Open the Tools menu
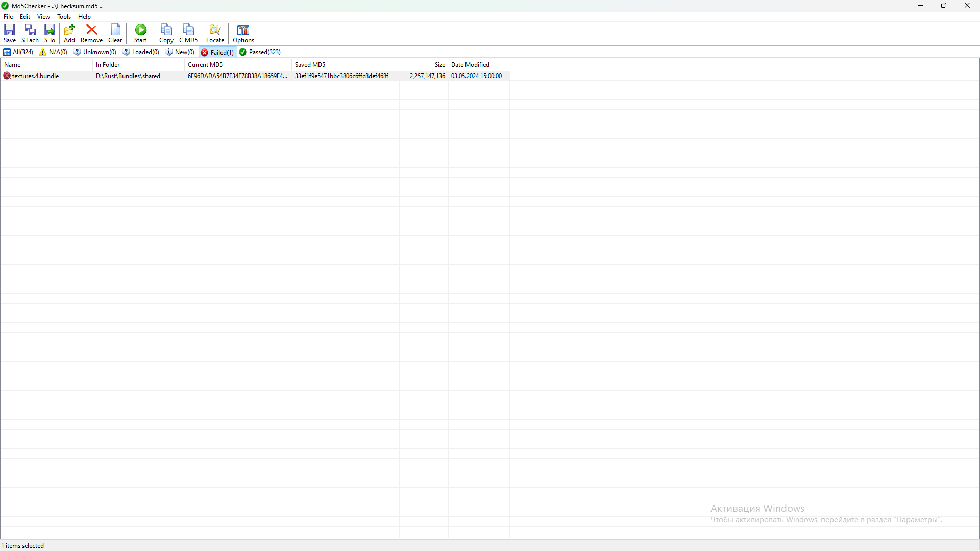This screenshot has height=551, width=980. click(64, 17)
